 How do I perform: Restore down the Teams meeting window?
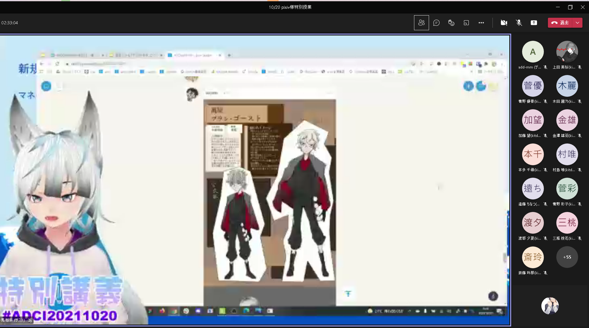pyautogui.click(x=570, y=7)
